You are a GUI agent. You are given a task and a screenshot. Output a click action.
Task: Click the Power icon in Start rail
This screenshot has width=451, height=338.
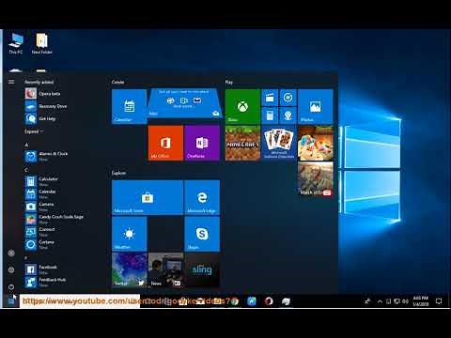[11, 286]
